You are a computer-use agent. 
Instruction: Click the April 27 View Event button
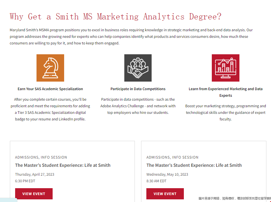click(34, 194)
